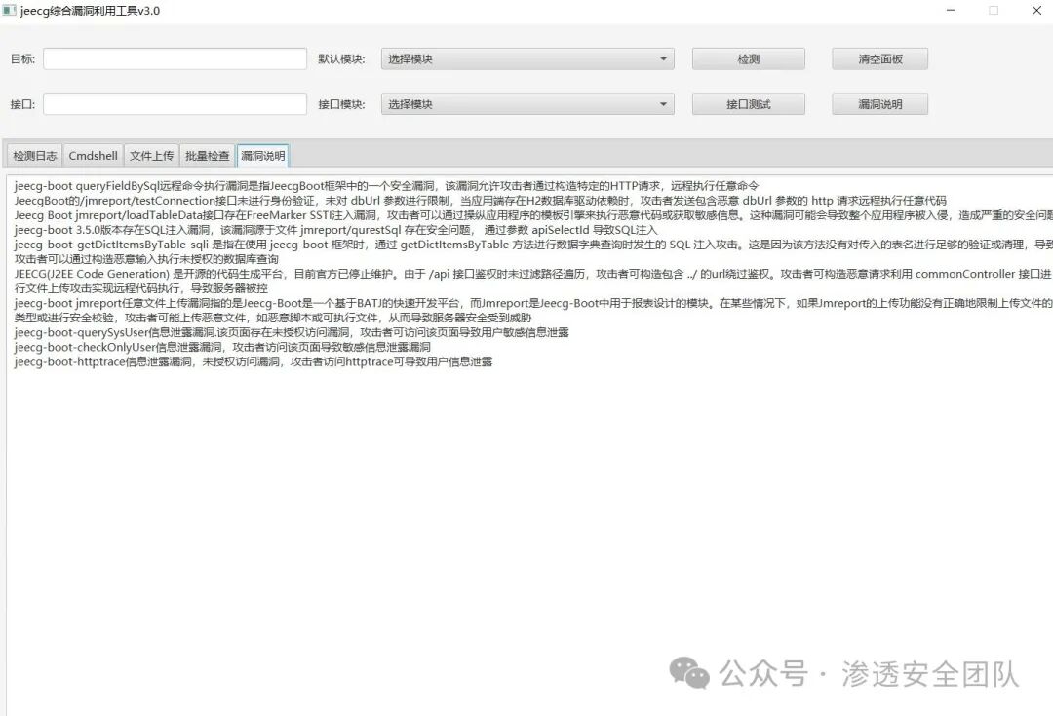Maximize the jeecg tool window
Image resolution: width=1053 pixels, height=716 pixels.
click(x=994, y=10)
